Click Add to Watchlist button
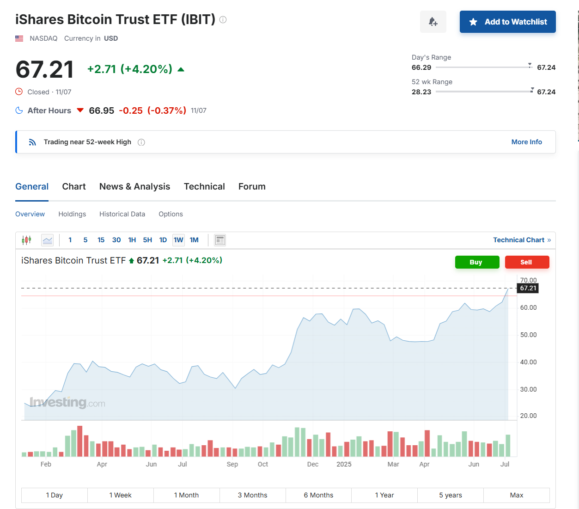This screenshot has width=579, height=509. (507, 22)
